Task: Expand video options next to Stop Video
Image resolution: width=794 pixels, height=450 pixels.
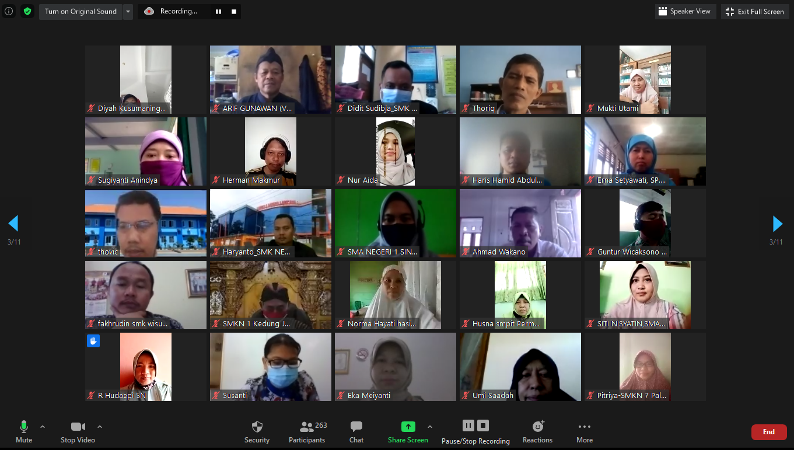Action: click(100, 427)
